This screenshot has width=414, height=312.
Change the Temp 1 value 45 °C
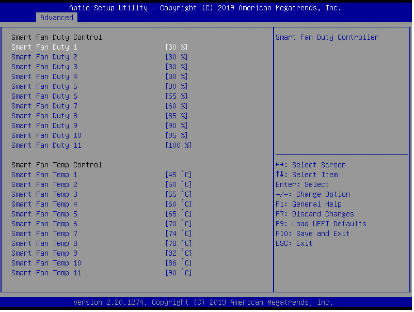click(179, 175)
